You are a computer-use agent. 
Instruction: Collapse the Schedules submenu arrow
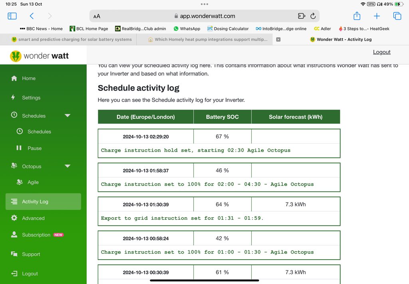[x=68, y=116]
